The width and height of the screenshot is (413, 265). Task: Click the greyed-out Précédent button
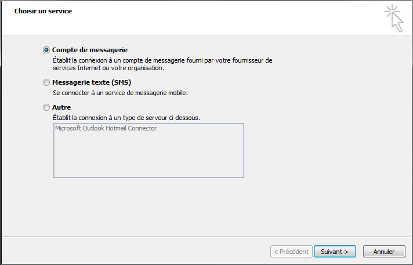pyautogui.click(x=291, y=252)
